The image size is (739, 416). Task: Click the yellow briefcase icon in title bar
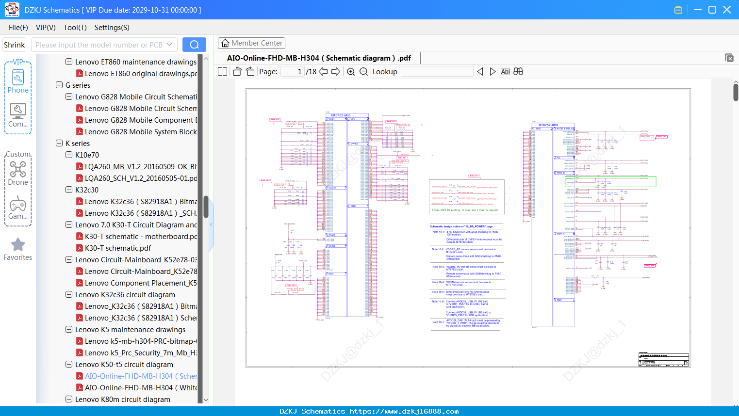pyautogui.click(x=678, y=10)
